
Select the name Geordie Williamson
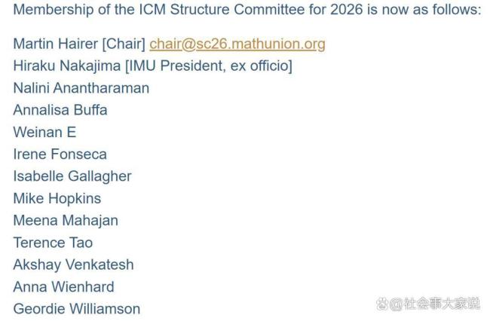[x=76, y=309]
